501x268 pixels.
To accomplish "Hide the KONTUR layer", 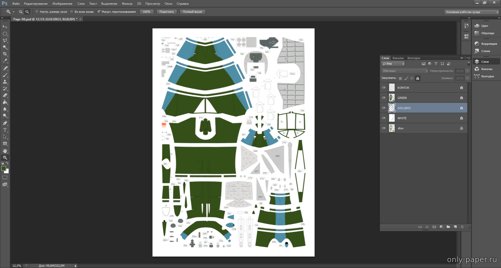I will click(384, 88).
